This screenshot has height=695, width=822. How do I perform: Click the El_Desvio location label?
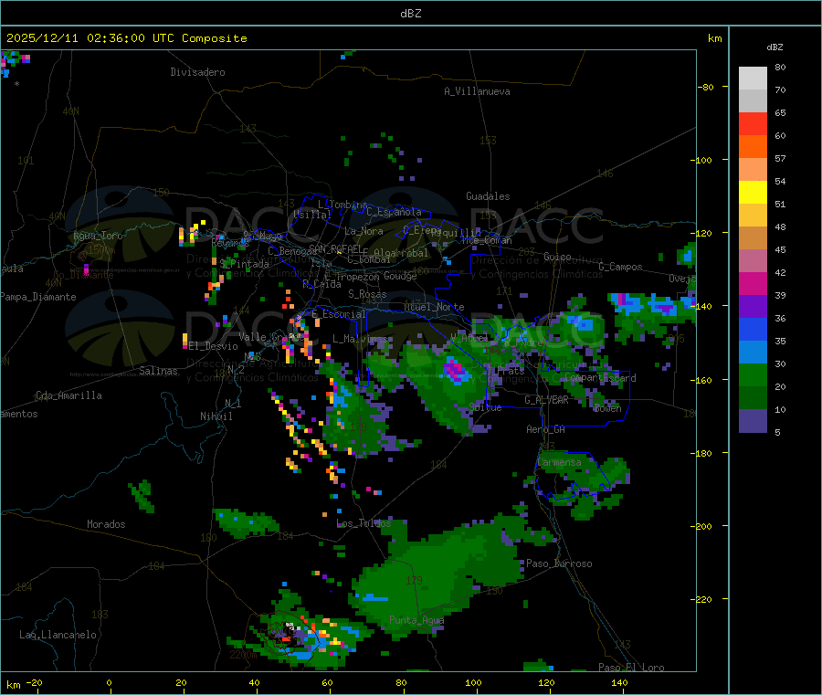[213, 346]
